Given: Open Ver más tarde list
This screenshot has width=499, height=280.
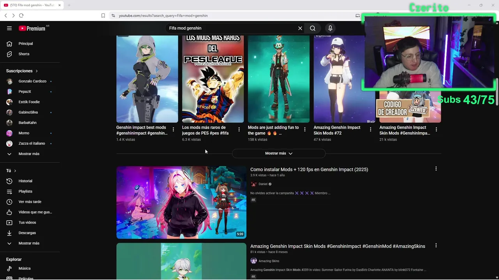Looking at the screenshot, I should point(30,202).
